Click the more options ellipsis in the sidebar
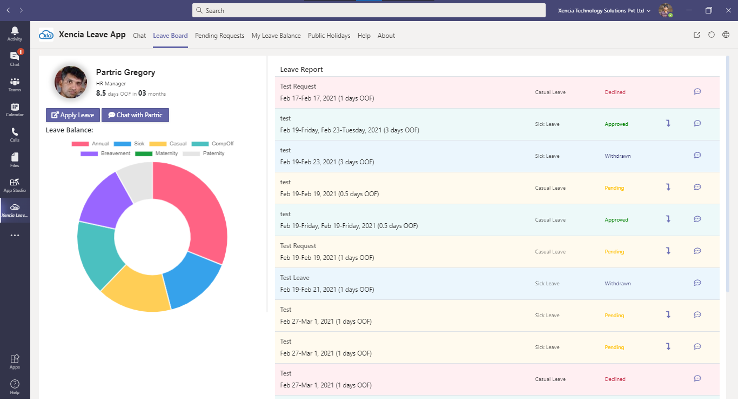This screenshot has height=415, width=738. (x=15, y=235)
